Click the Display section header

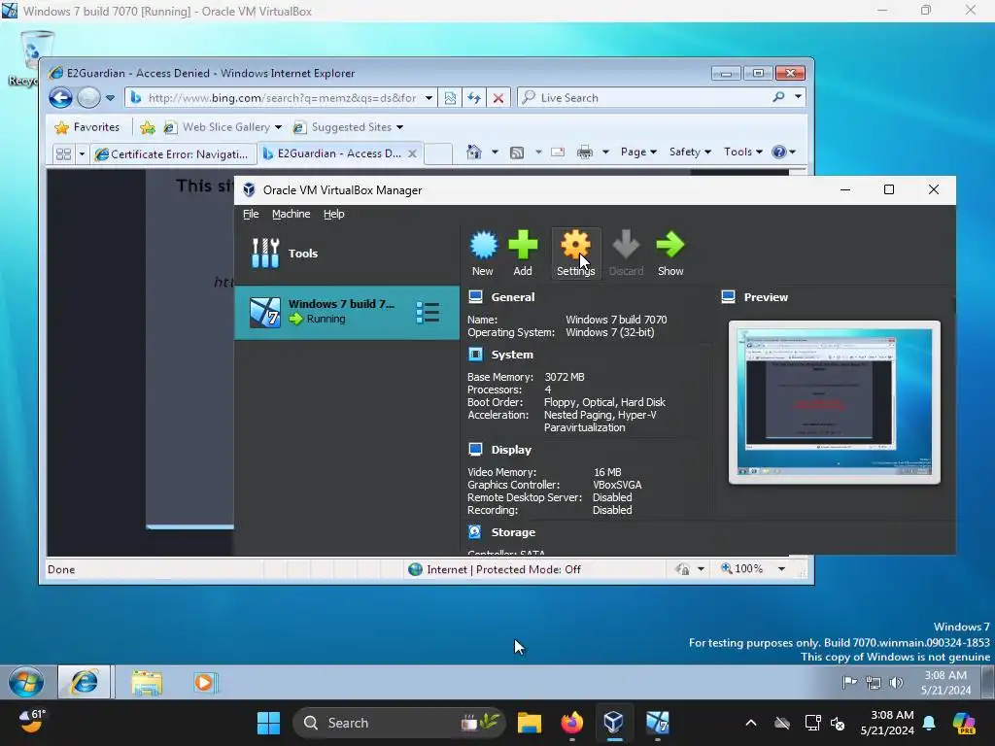pos(511,450)
